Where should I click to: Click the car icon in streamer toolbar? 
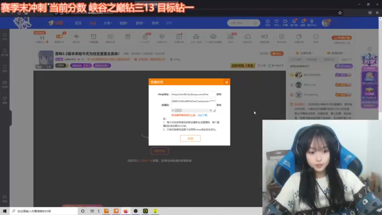196,37
